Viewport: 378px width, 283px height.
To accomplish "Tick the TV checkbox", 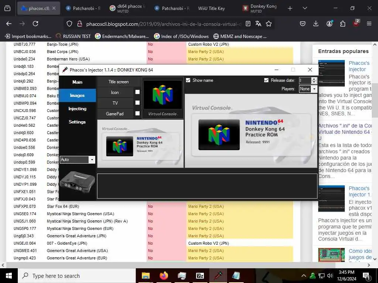I will click(x=137, y=103).
